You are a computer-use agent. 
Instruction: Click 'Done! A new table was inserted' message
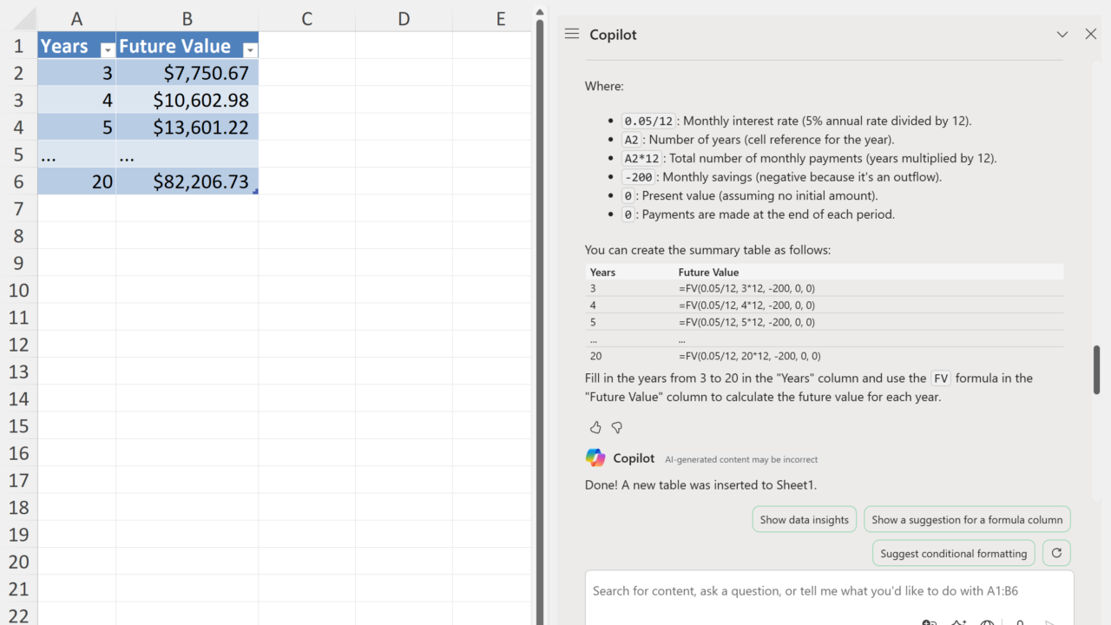click(700, 485)
